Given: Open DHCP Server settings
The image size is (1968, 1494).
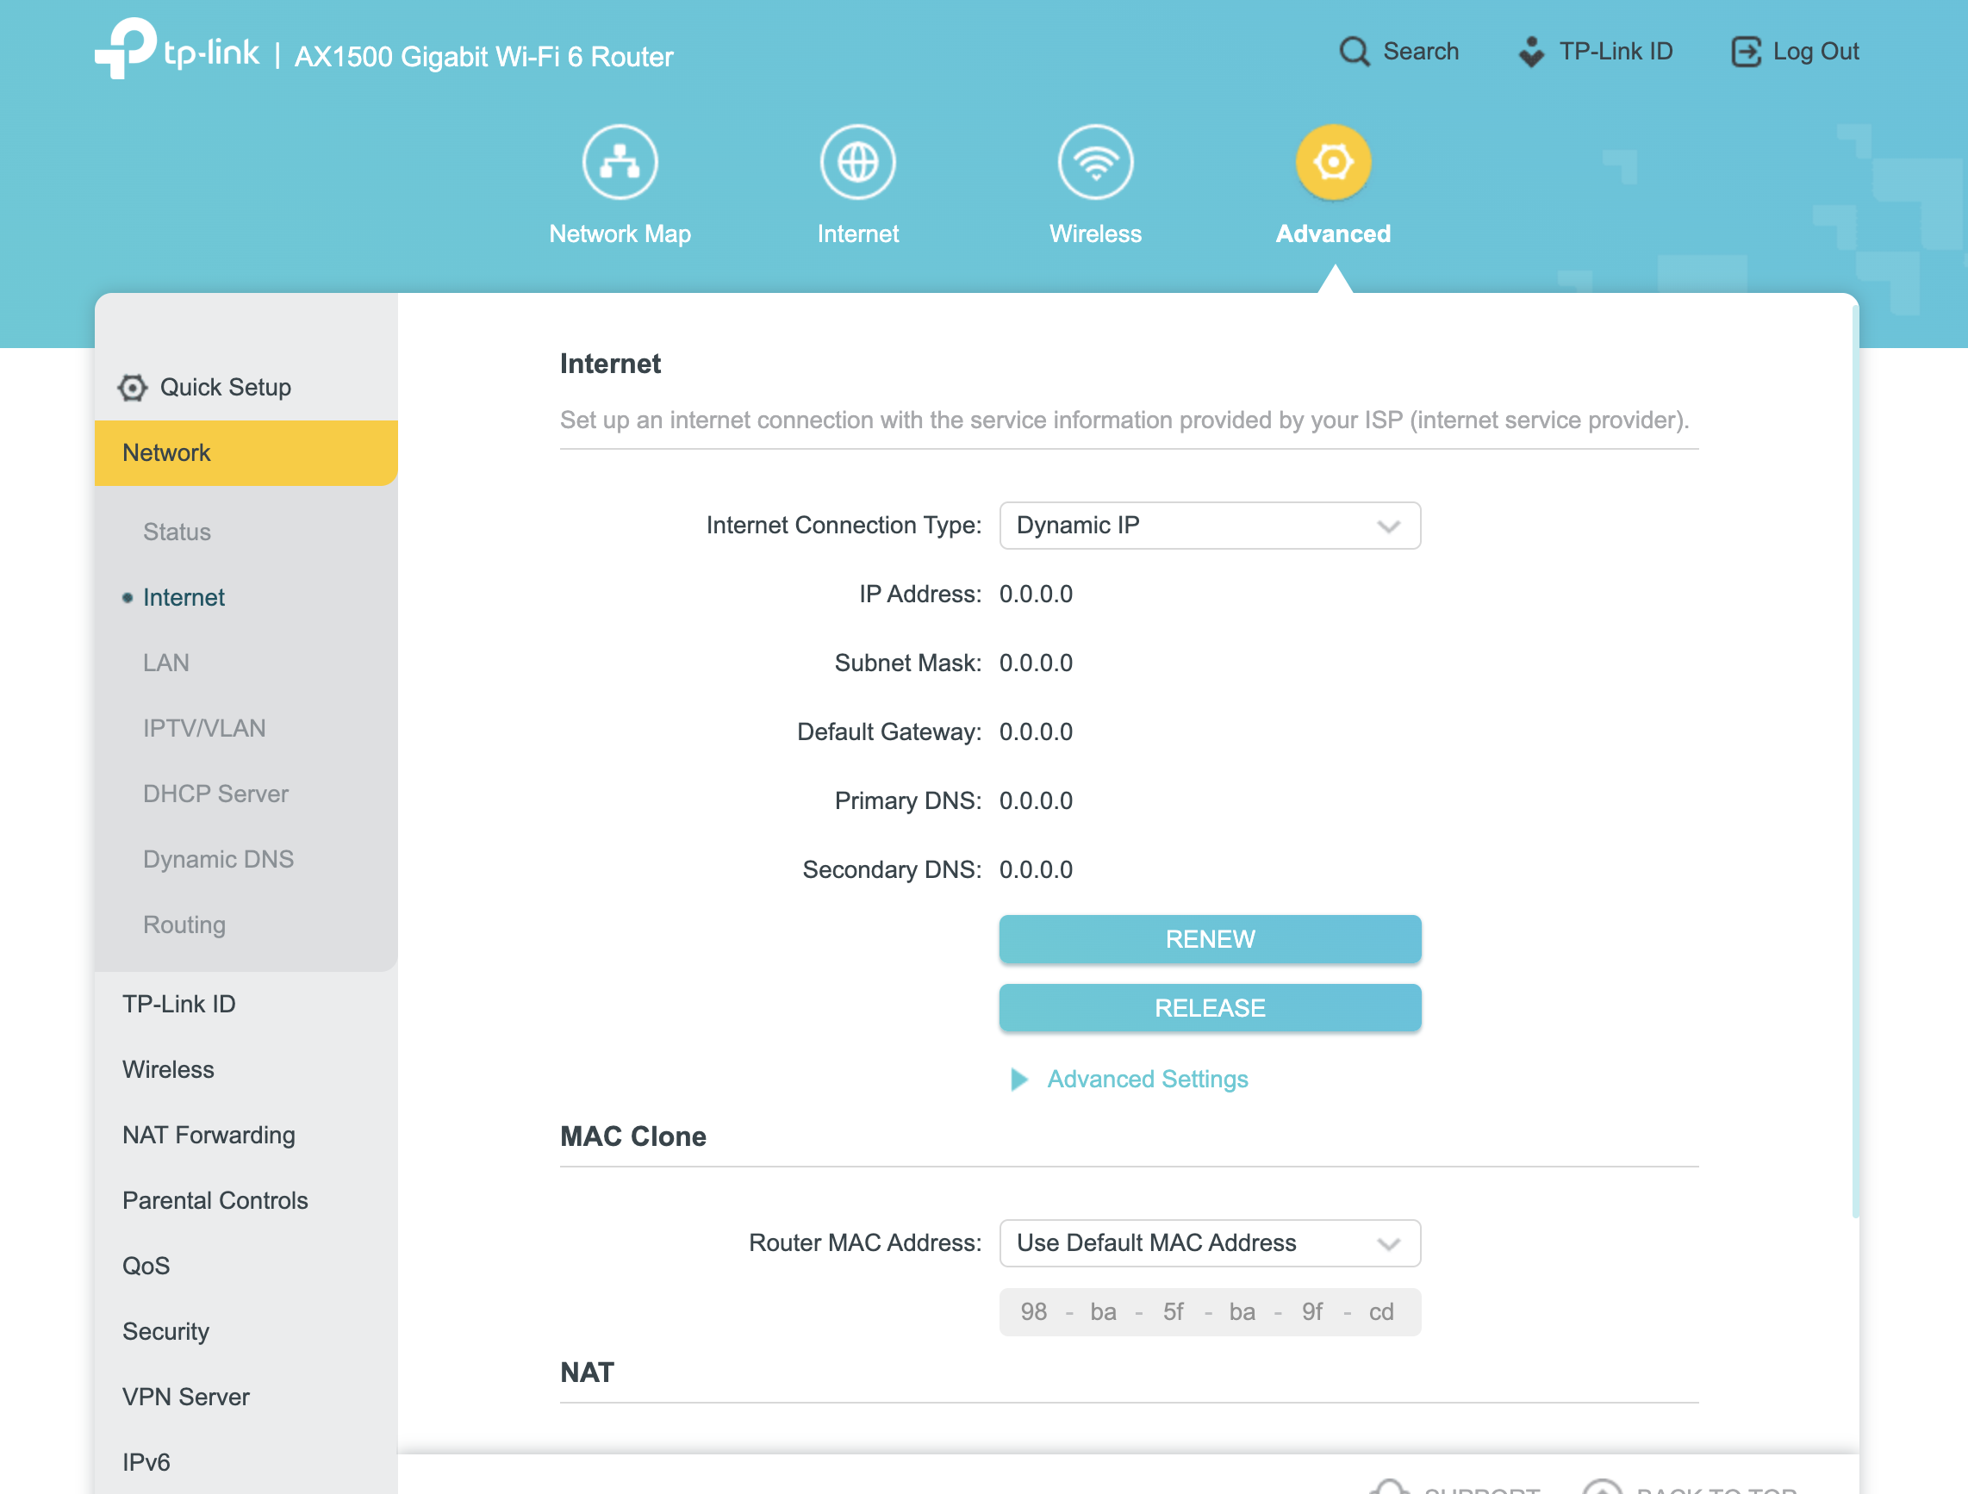Looking at the screenshot, I should (215, 794).
